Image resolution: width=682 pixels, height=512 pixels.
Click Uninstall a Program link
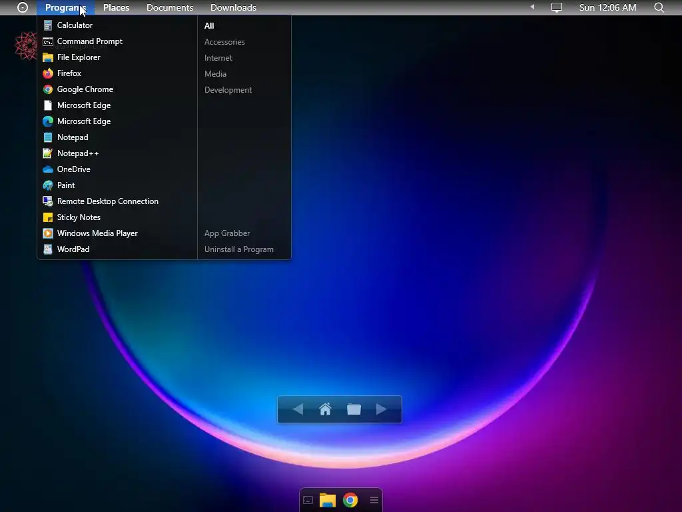[239, 249]
